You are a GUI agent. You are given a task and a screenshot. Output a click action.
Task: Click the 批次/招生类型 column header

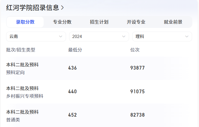(20, 50)
